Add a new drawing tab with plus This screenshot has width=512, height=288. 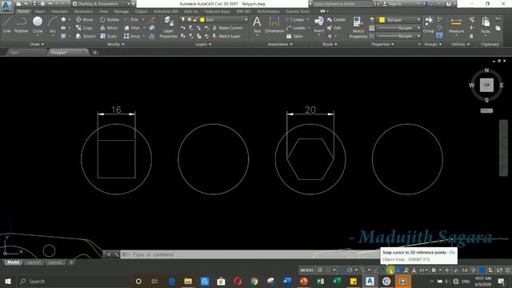coord(94,52)
